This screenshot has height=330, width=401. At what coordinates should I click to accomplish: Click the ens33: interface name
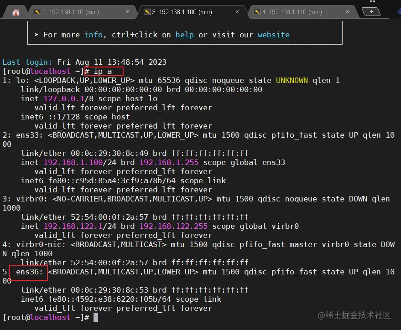pos(29,135)
